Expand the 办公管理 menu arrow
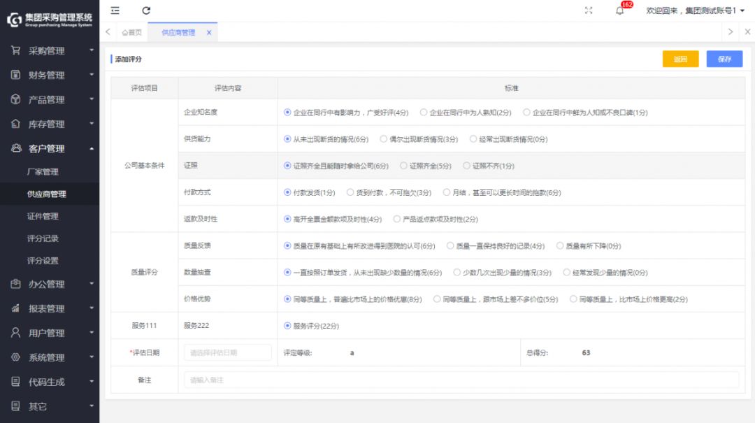Viewport: 755px width, 423px height. [92, 284]
